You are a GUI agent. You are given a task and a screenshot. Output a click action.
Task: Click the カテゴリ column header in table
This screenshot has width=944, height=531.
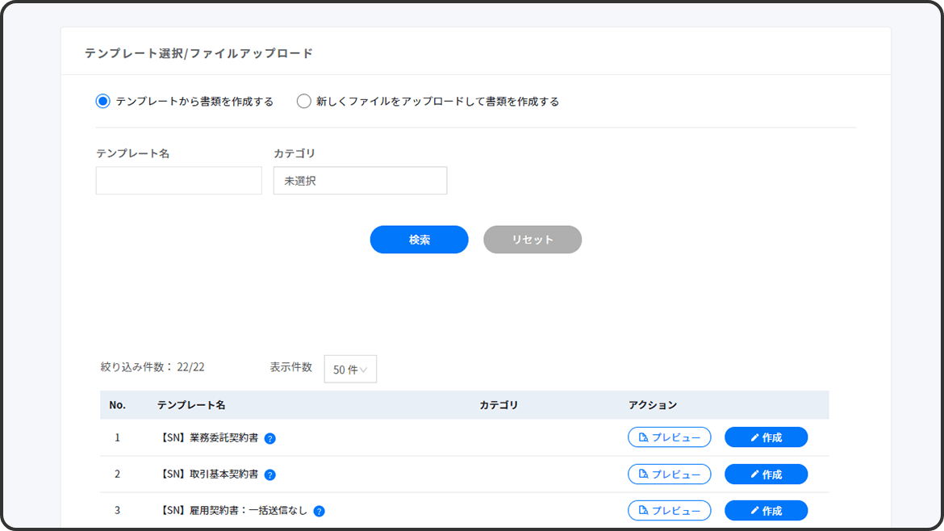(499, 405)
